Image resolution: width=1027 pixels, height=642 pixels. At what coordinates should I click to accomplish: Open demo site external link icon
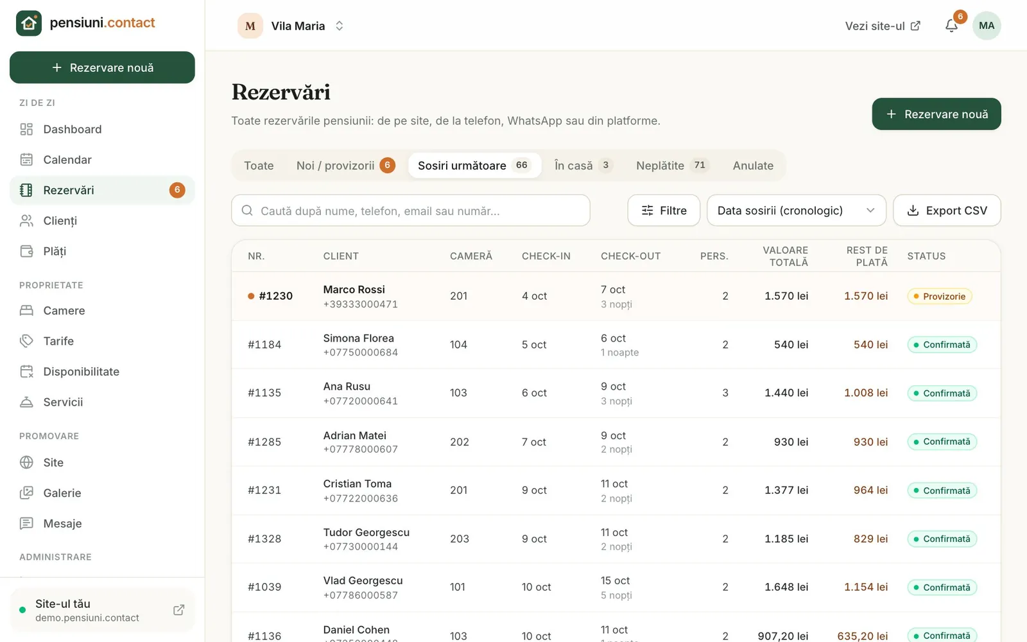pos(179,610)
